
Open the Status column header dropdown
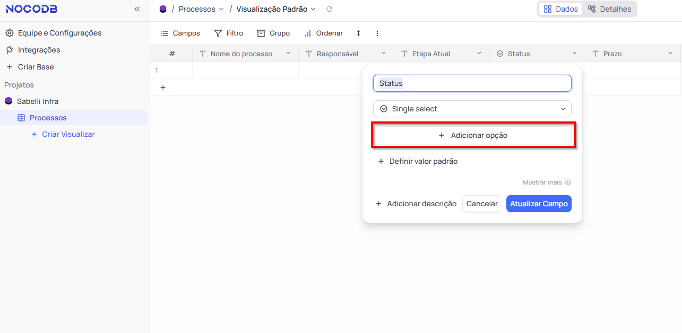[574, 53]
